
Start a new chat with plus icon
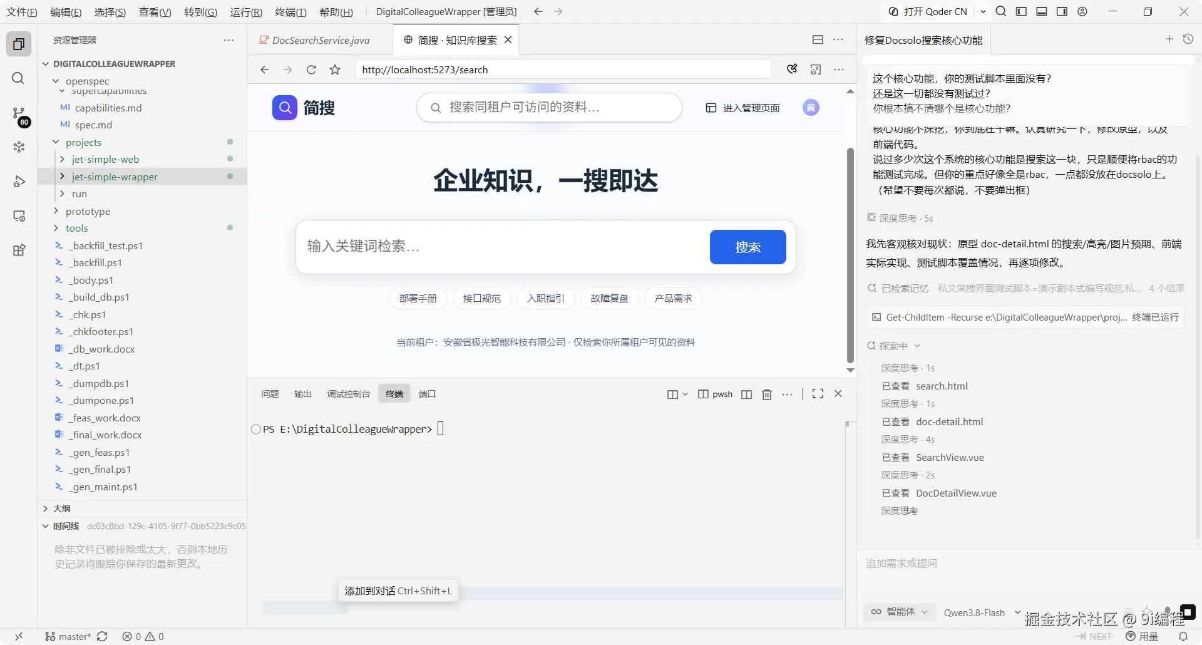1169,39
